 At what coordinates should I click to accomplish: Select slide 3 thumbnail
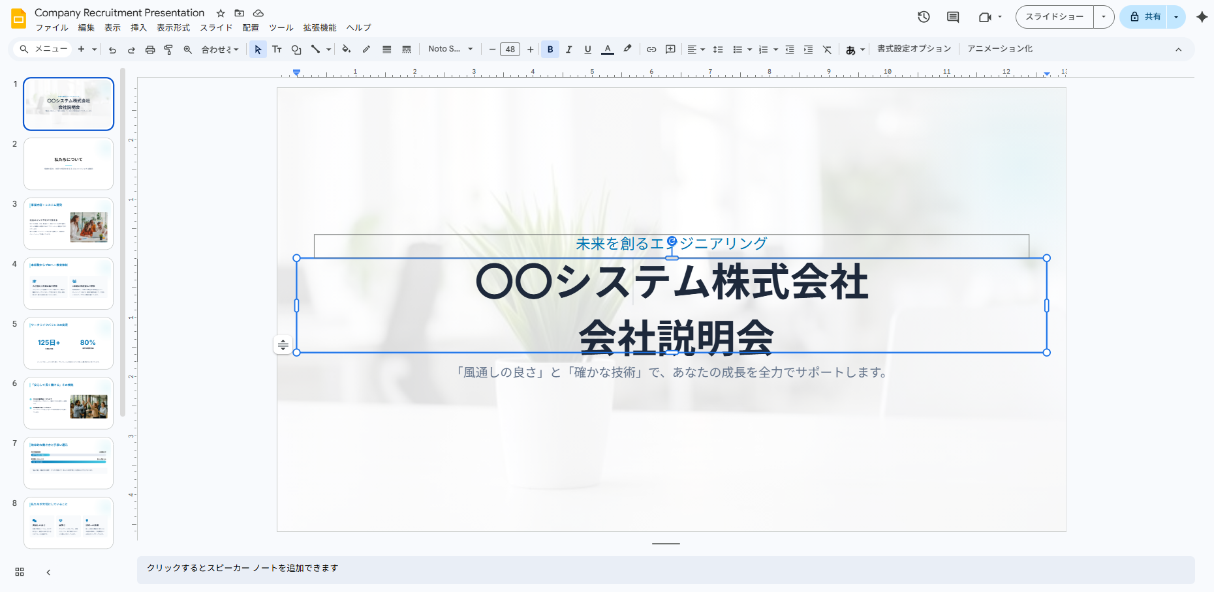pos(69,224)
